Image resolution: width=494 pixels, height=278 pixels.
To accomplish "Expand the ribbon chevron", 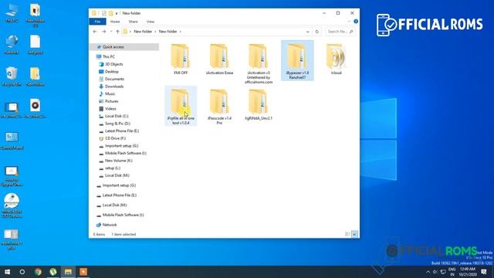I will click(x=349, y=22).
